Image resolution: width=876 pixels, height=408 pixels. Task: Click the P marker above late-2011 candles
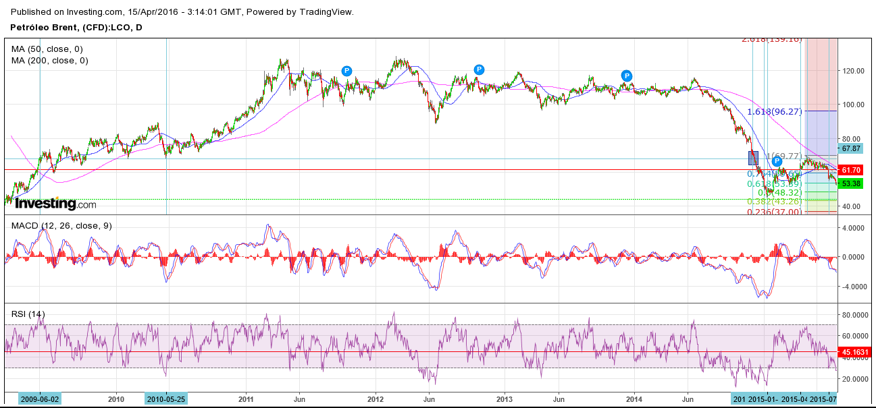point(346,70)
